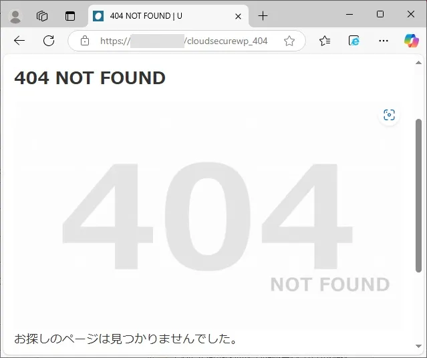Click the scrollbar up arrow

(418, 63)
